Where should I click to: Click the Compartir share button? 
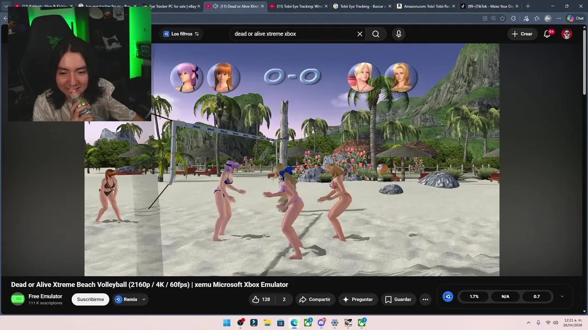tap(315, 299)
